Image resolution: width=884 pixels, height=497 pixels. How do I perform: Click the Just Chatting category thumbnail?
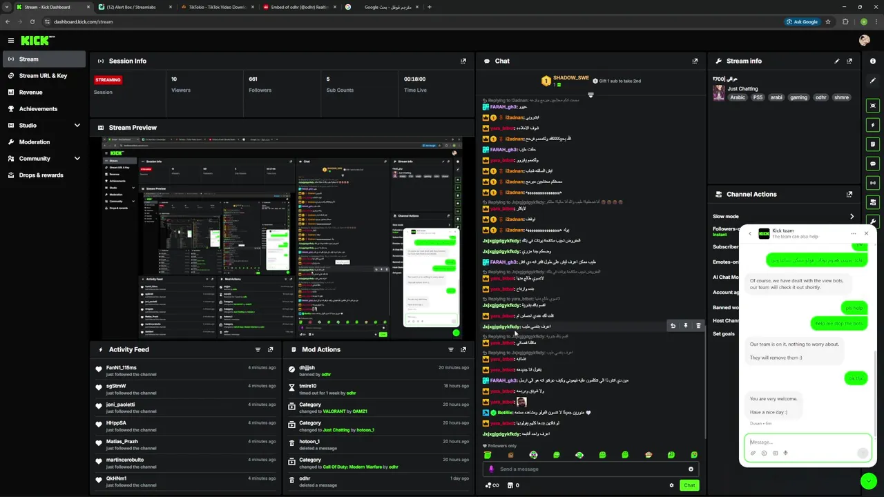[x=719, y=93]
